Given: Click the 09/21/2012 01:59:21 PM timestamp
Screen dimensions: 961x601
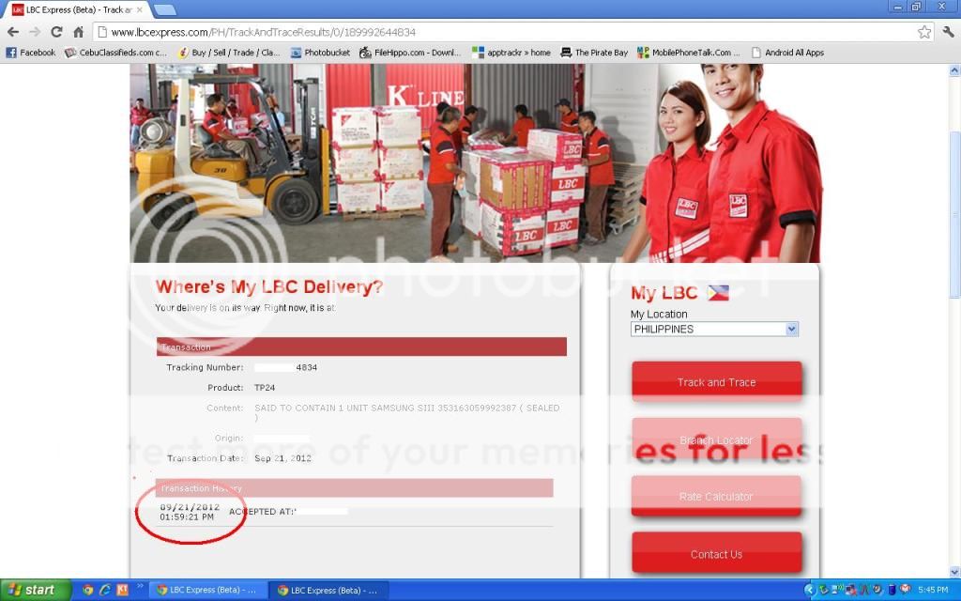Looking at the screenshot, I should tap(190, 512).
